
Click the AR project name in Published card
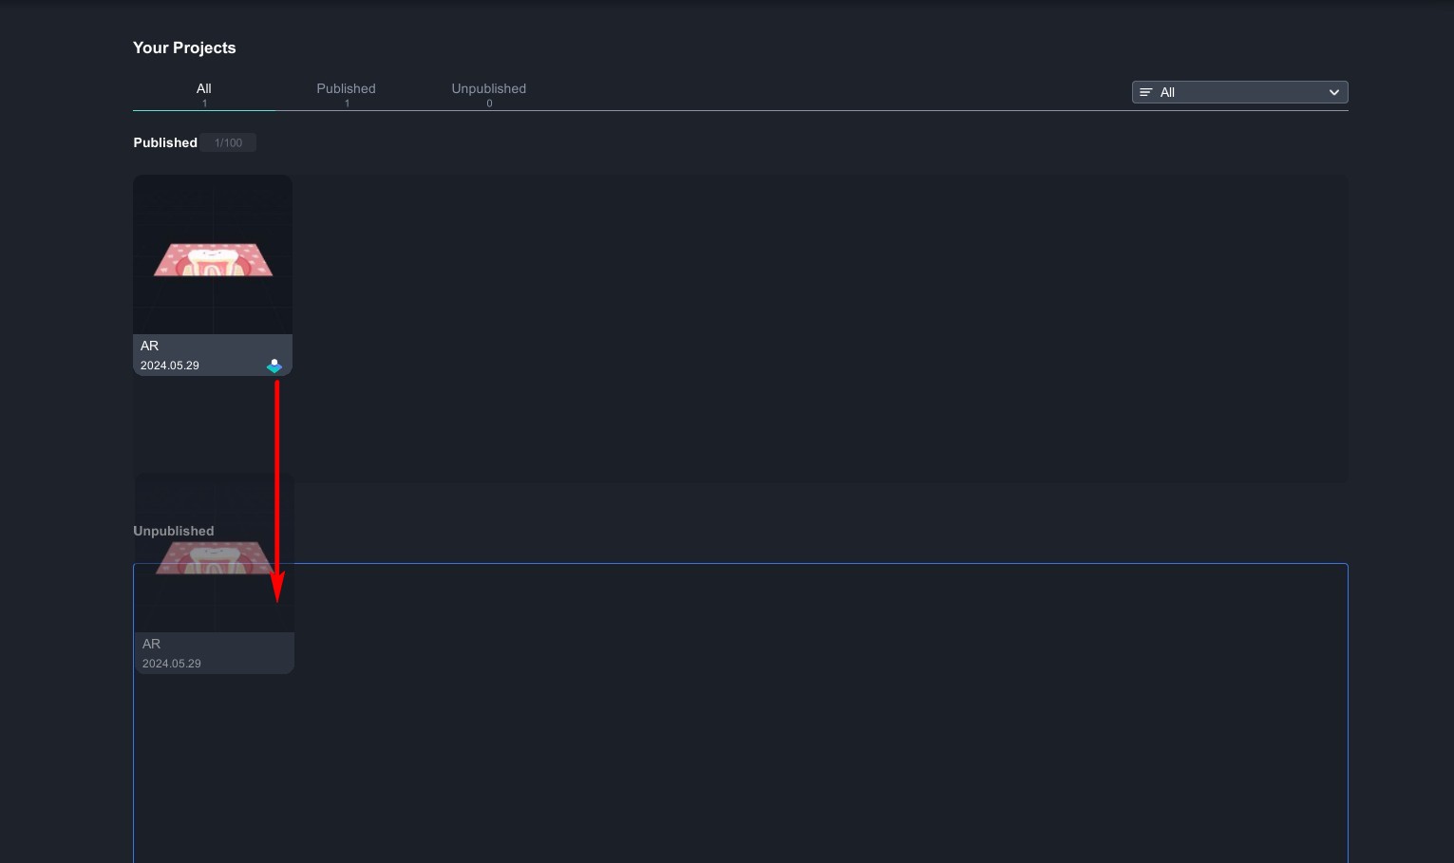point(150,346)
